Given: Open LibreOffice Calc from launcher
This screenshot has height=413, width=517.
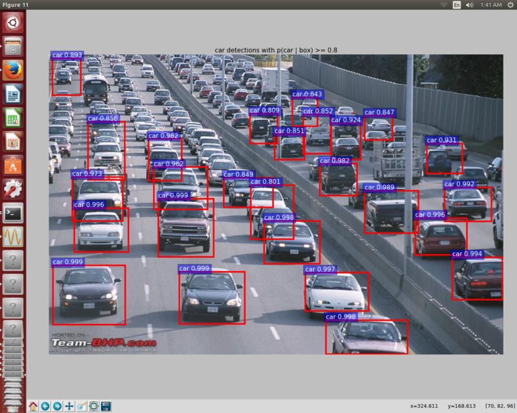Looking at the screenshot, I should coord(13,117).
